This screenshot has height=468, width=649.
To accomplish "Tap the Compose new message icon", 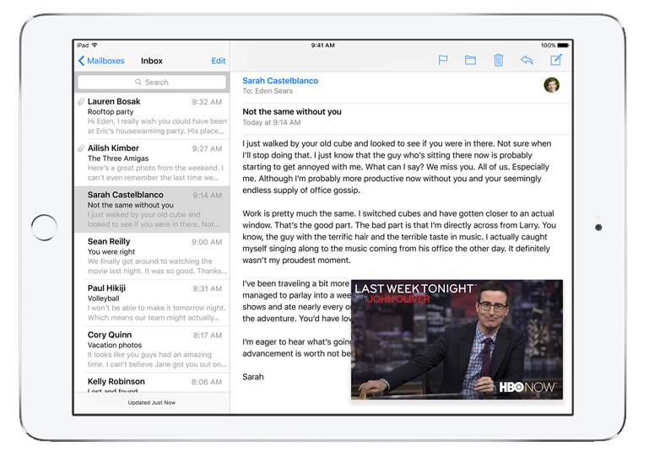I will 556,61.
